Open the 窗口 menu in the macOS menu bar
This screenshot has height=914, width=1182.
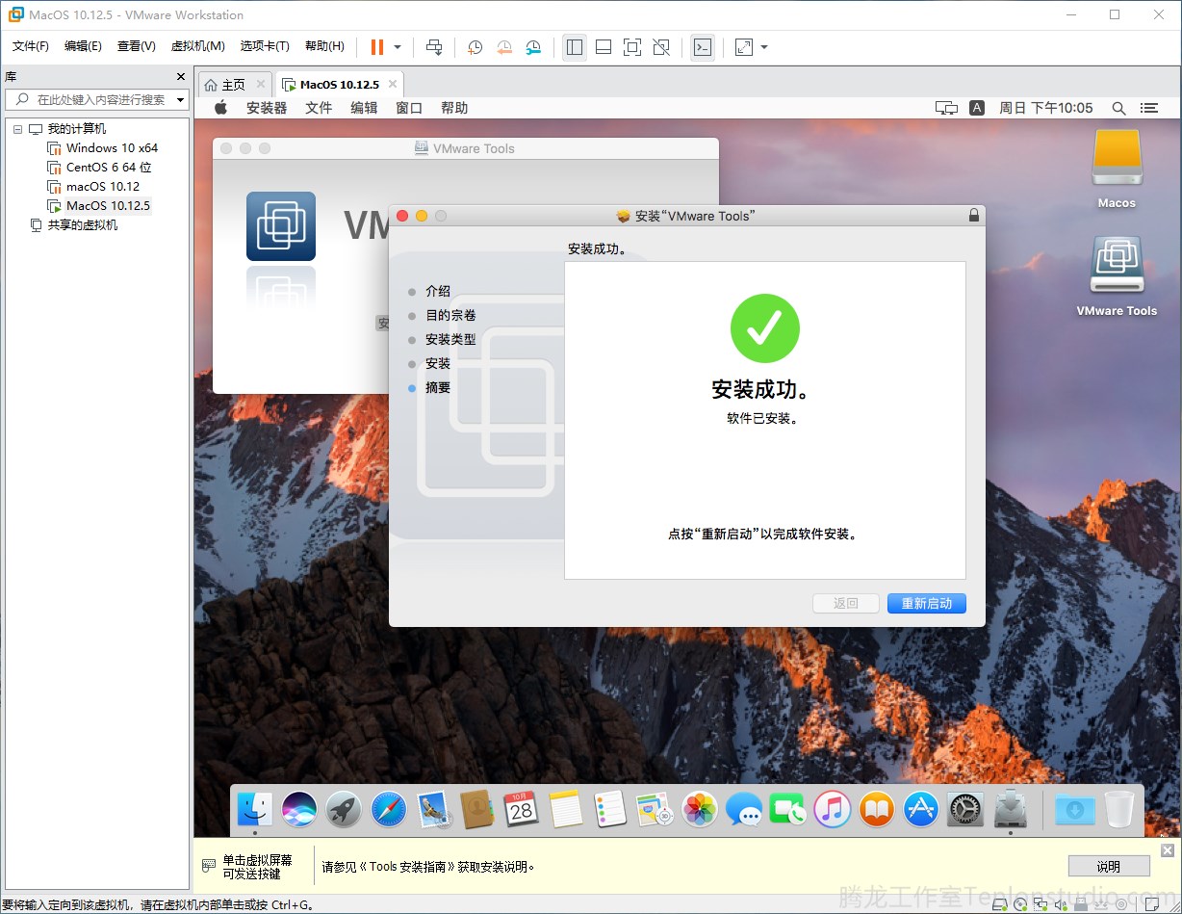(409, 108)
